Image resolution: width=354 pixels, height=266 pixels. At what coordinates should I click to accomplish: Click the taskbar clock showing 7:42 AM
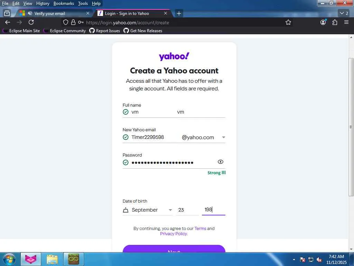336,259
